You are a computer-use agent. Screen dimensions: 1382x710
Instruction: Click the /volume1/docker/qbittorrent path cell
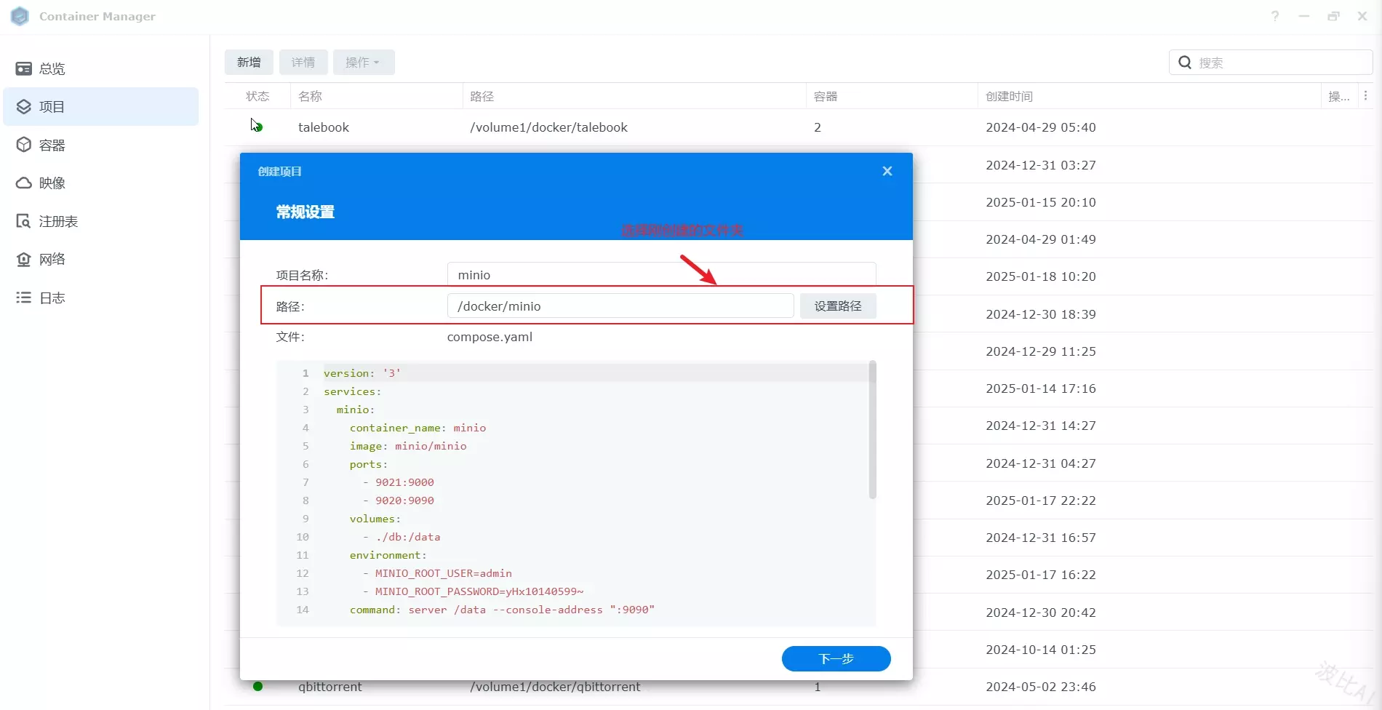(x=555, y=687)
